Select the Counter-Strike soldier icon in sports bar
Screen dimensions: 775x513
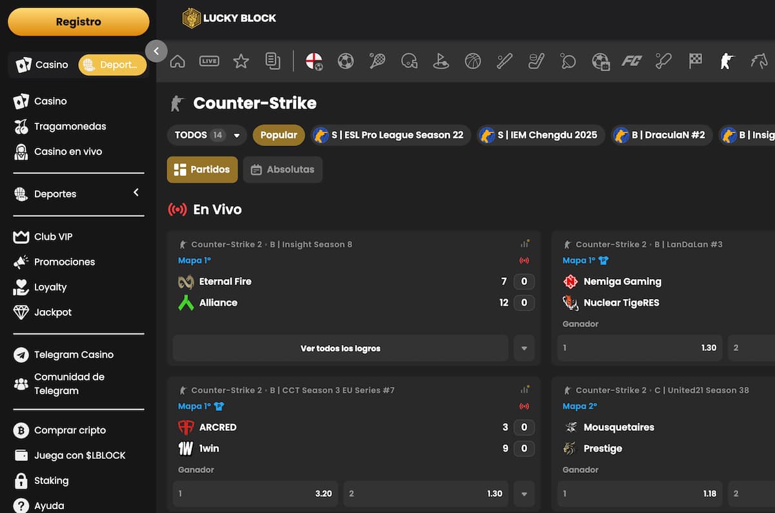727,61
